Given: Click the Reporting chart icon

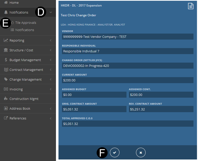Looking at the screenshot, I should coord(6,40).
